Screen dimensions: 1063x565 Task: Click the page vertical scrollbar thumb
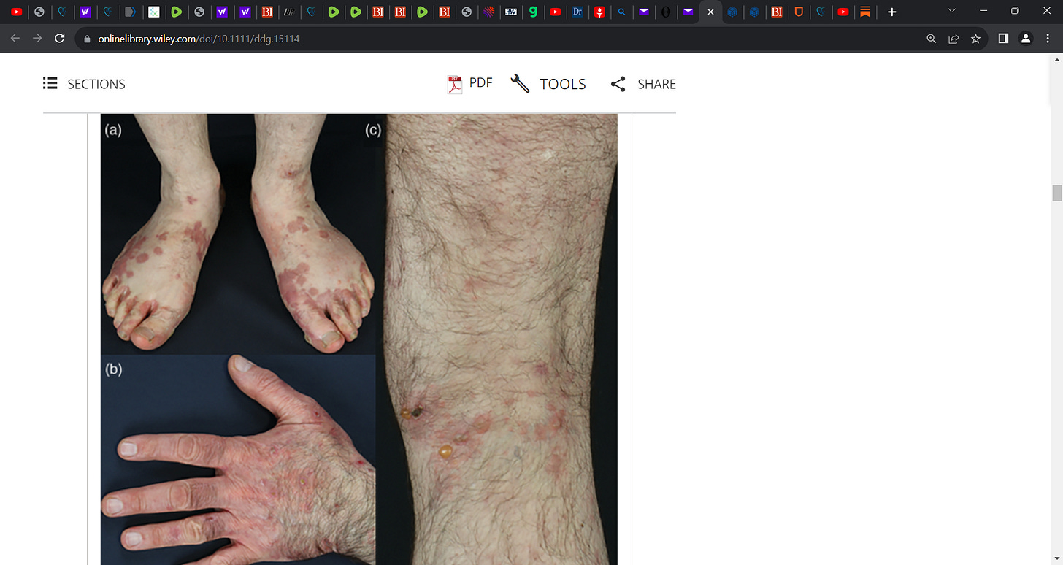[1056, 193]
